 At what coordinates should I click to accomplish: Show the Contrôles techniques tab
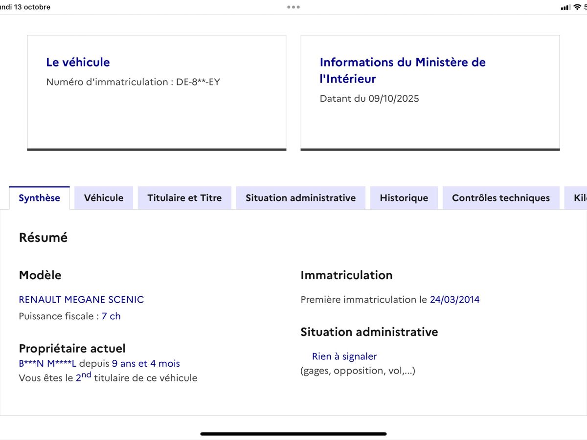[500, 198]
